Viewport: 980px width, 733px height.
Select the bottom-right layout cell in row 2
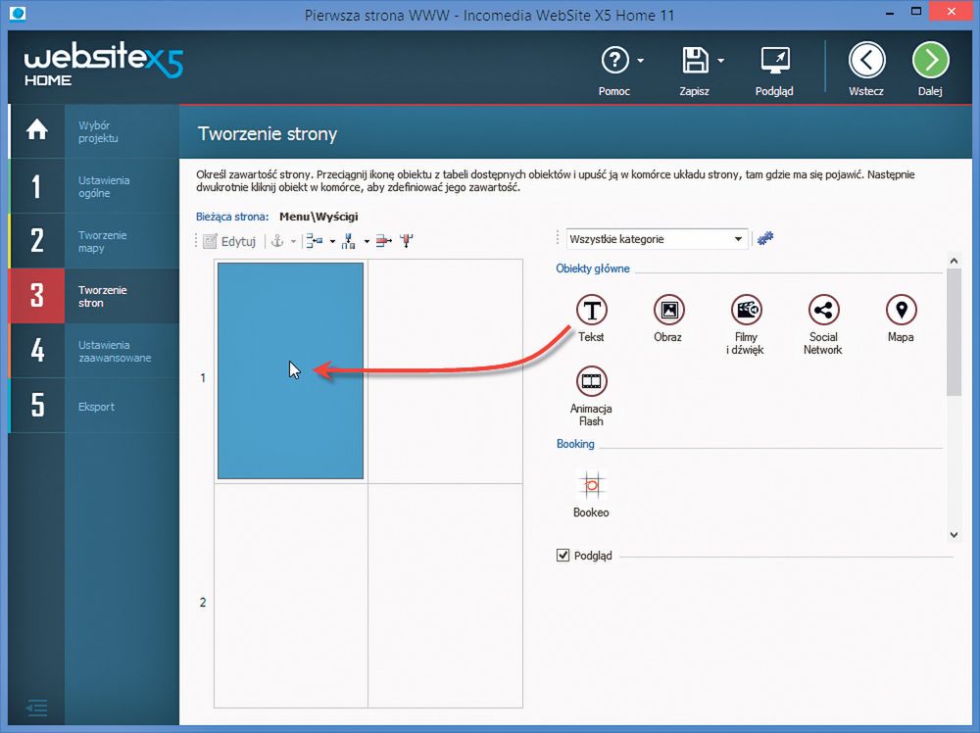click(x=445, y=596)
